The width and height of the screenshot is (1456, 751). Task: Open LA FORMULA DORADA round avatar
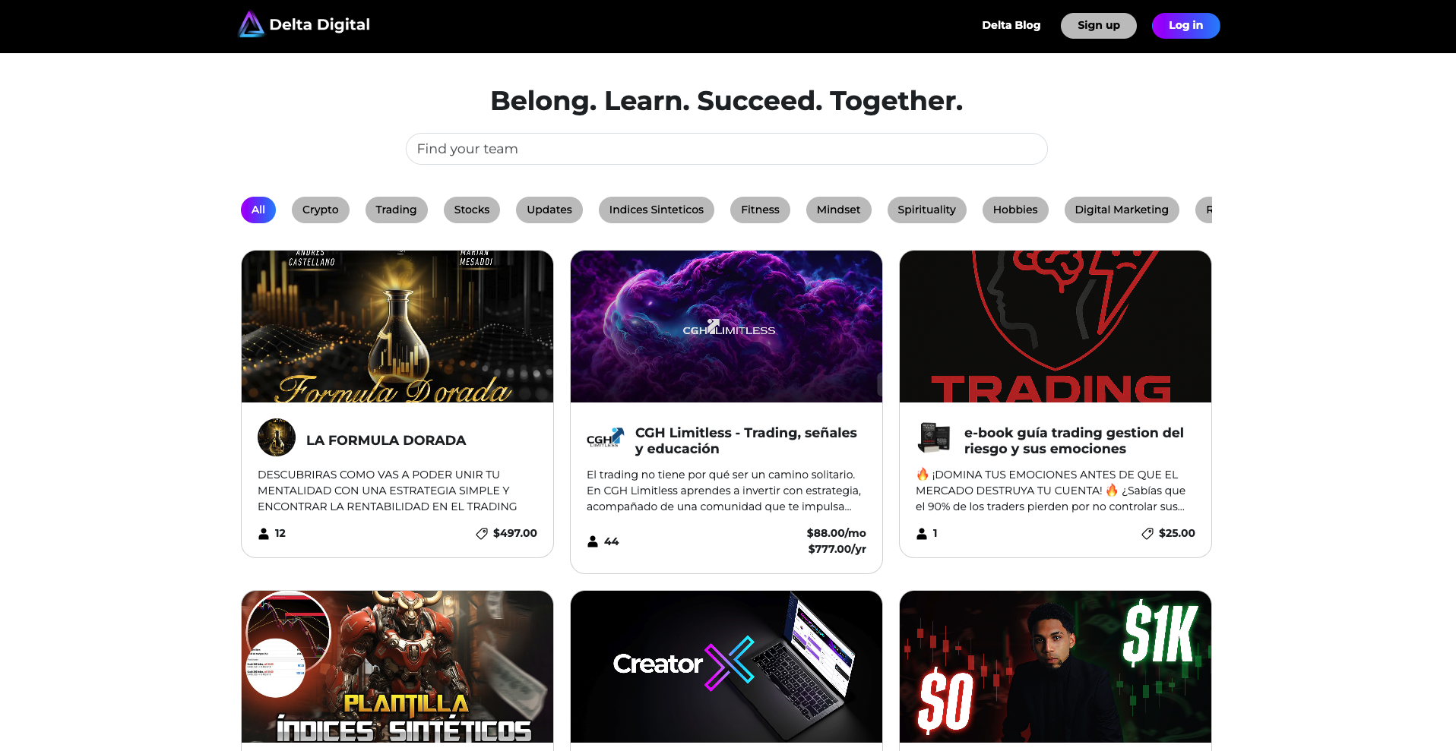277,437
